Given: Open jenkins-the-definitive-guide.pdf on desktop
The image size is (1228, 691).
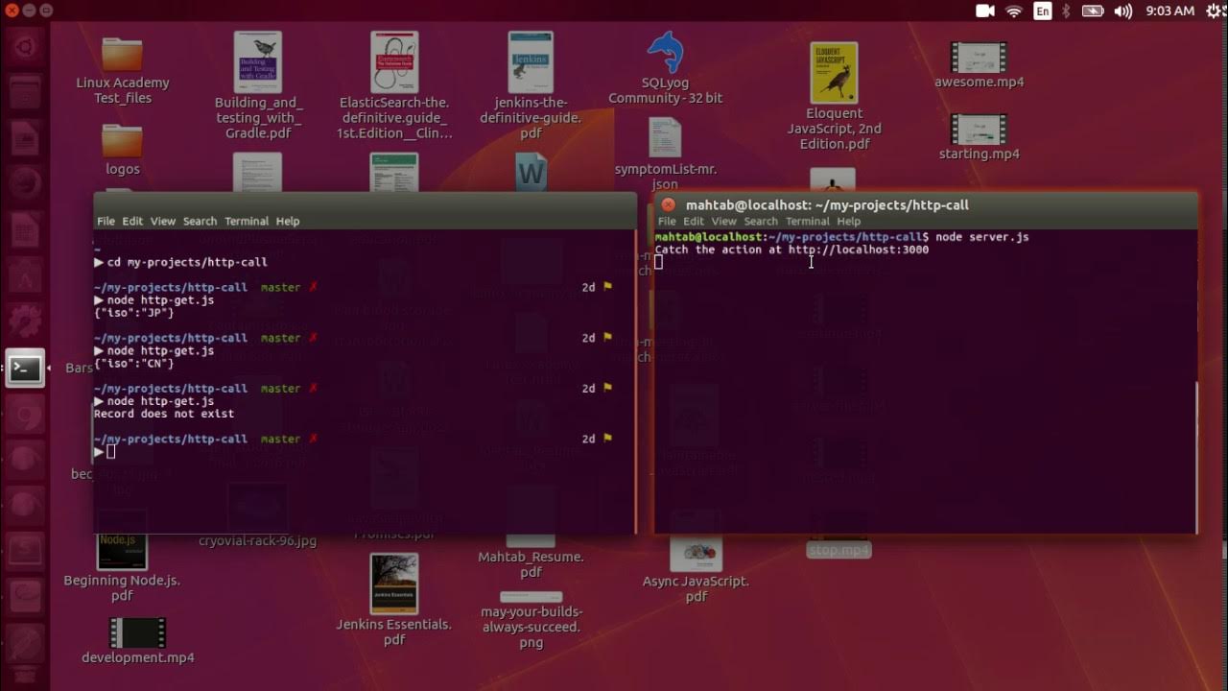Looking at the screenshot, I should pos(531,61).
